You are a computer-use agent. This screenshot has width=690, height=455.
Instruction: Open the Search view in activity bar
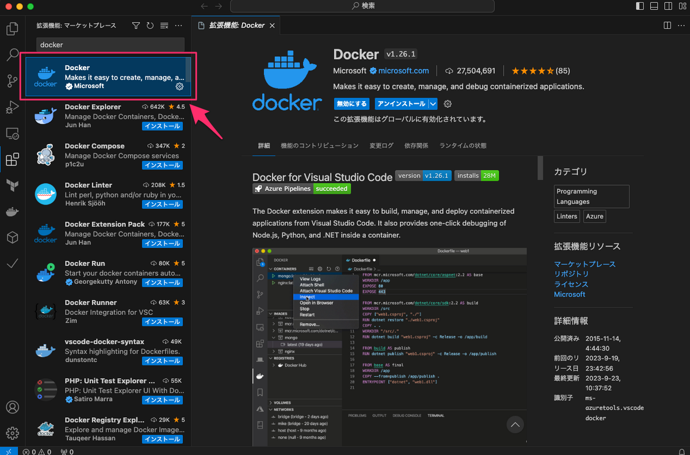(12, 55)
